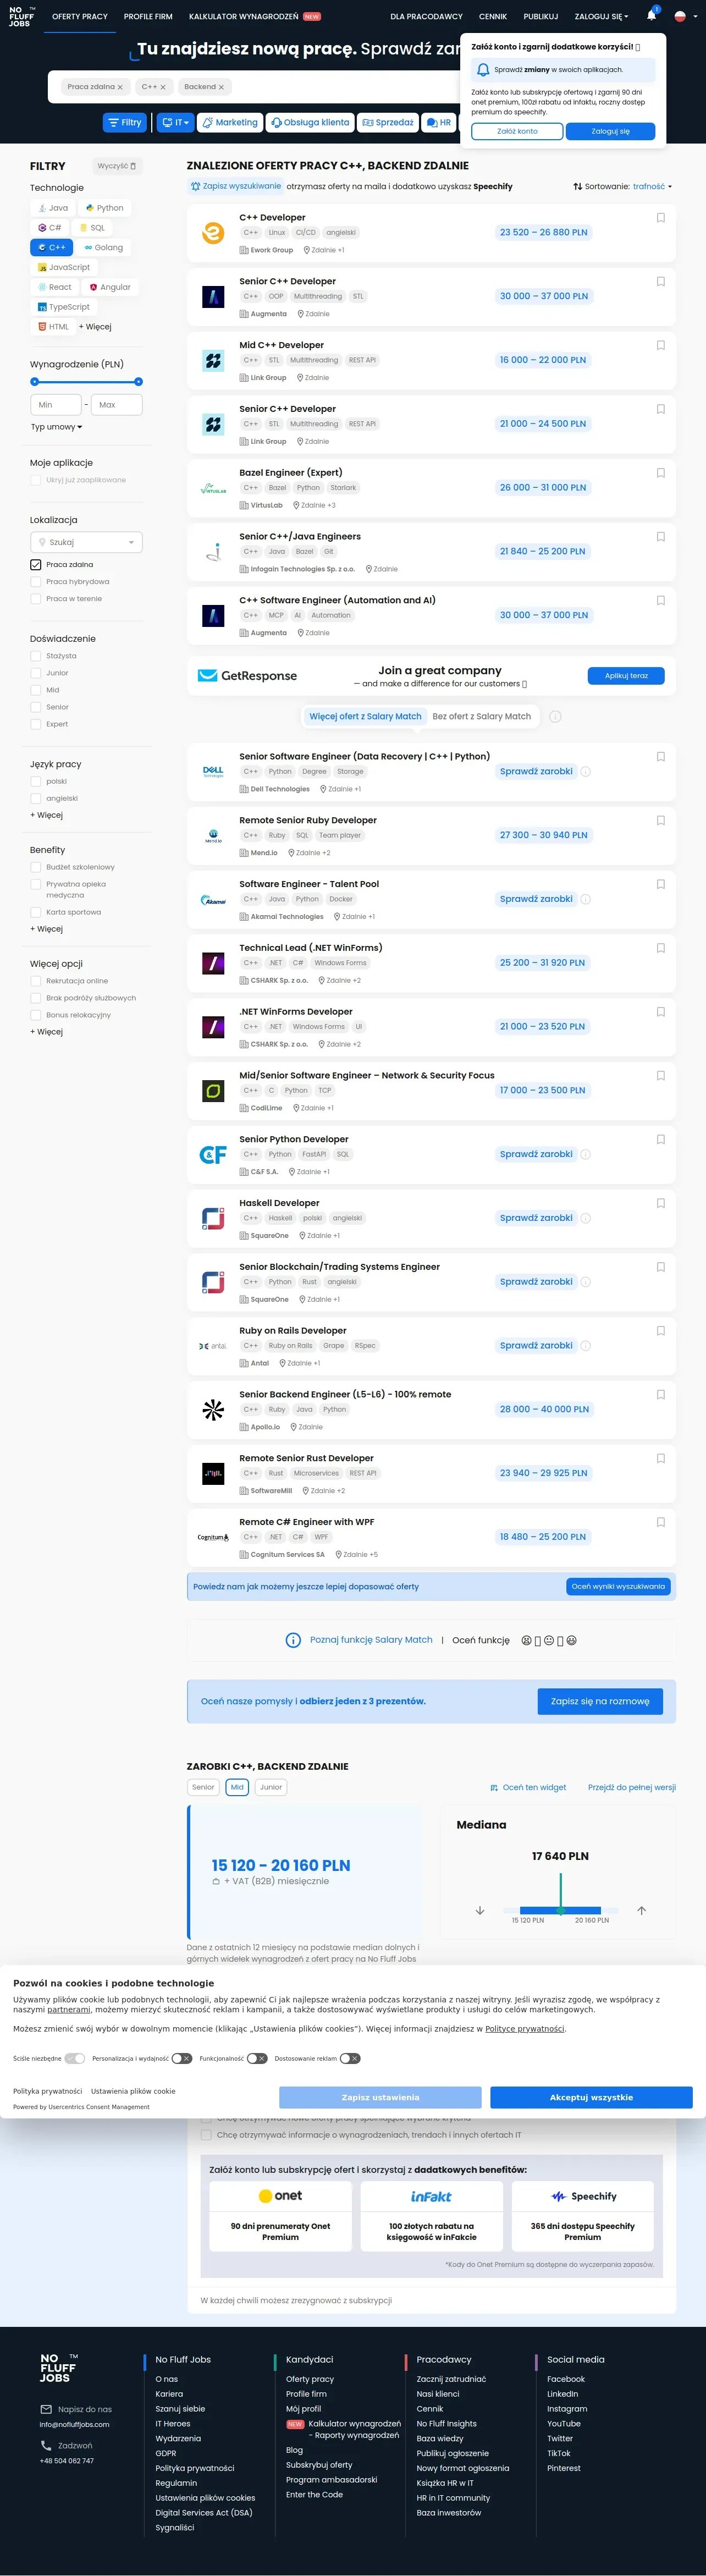This screenshot has width=706, height=2576.
Task: Expand 'Więcej opcji' list with '+ Więcej'
Action: [x=46, y=1031]
